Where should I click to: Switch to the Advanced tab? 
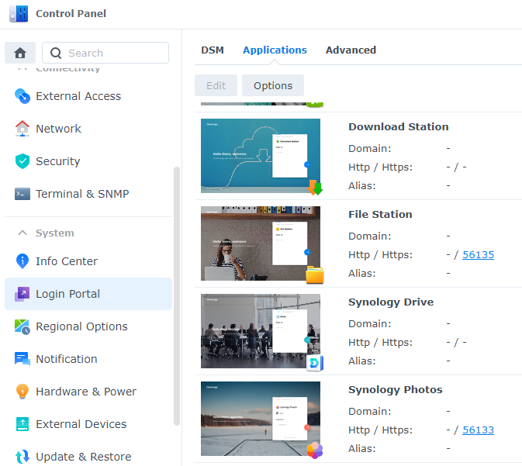pos(351,50)
